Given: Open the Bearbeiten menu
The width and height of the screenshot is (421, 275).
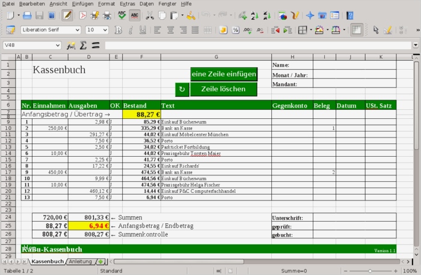Looking at the screenshot, I should pos(32,4).
